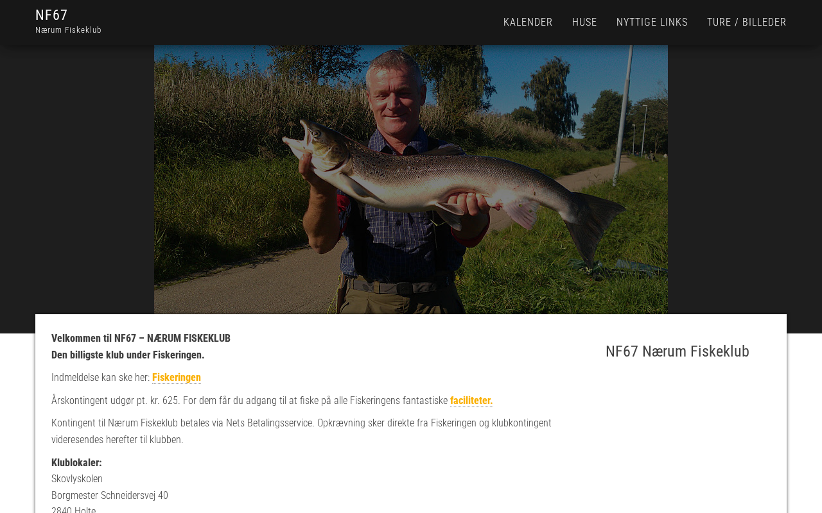This screenshot has height=513, width=822.
Task: Click the Skovlyskolen address line
Action: click(x=77, y=479)
